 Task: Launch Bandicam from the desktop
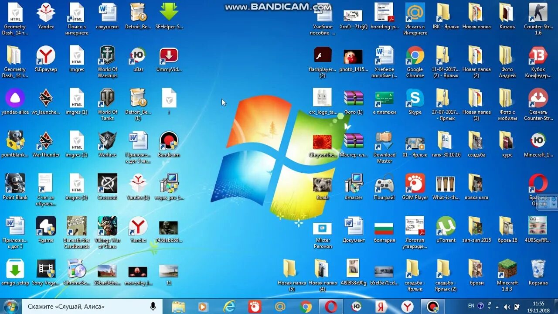tap(169, 144)
